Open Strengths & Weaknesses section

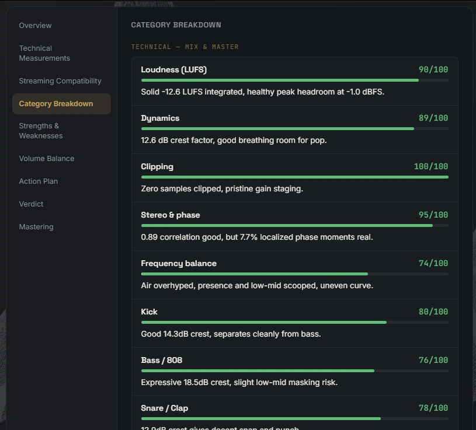(x=41, y=131)
